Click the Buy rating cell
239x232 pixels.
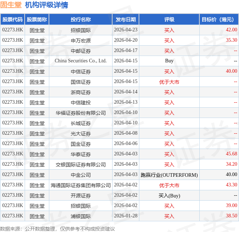tap(169, 61)
